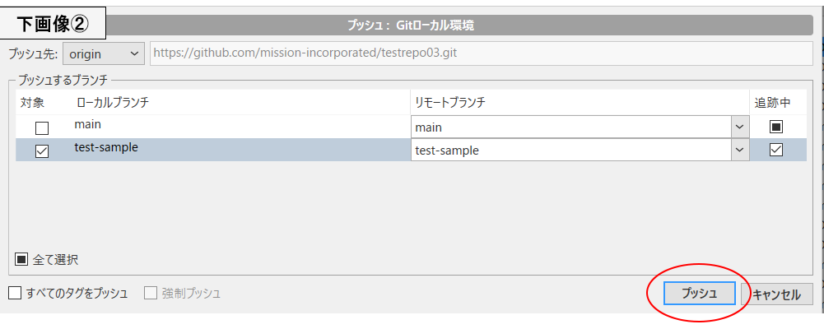
Task: Check the 対象 box for main branch
Action: [42, 128]
